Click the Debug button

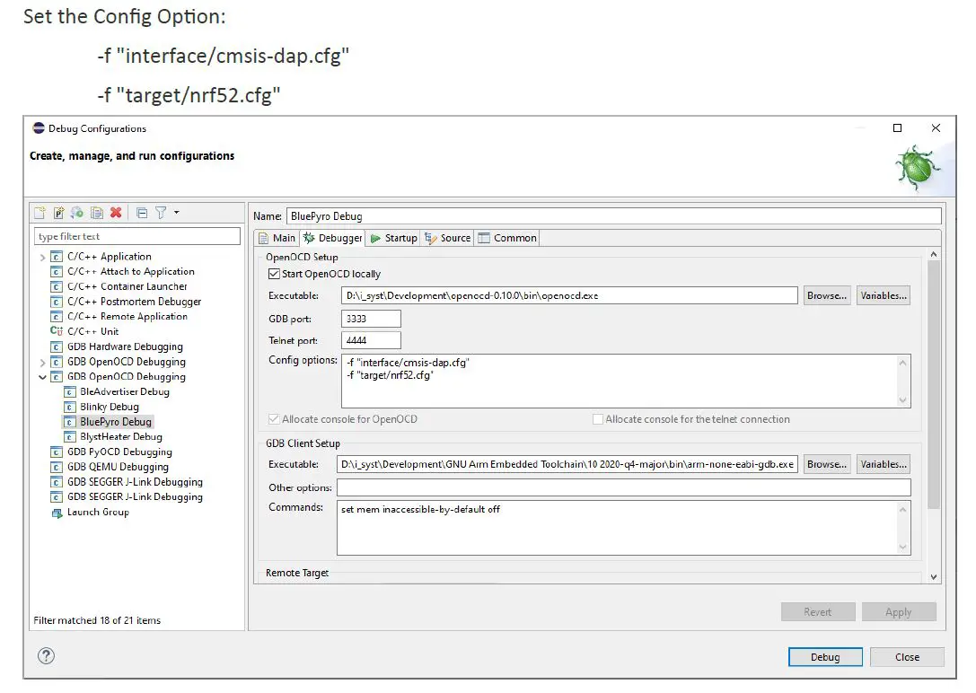824,657
